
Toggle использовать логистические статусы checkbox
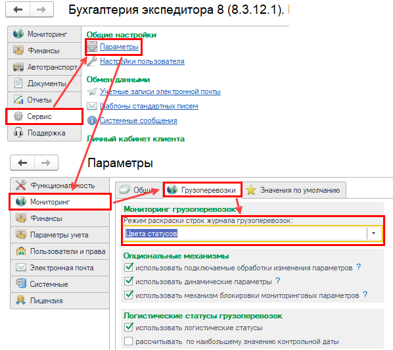(x=129, y=327)
